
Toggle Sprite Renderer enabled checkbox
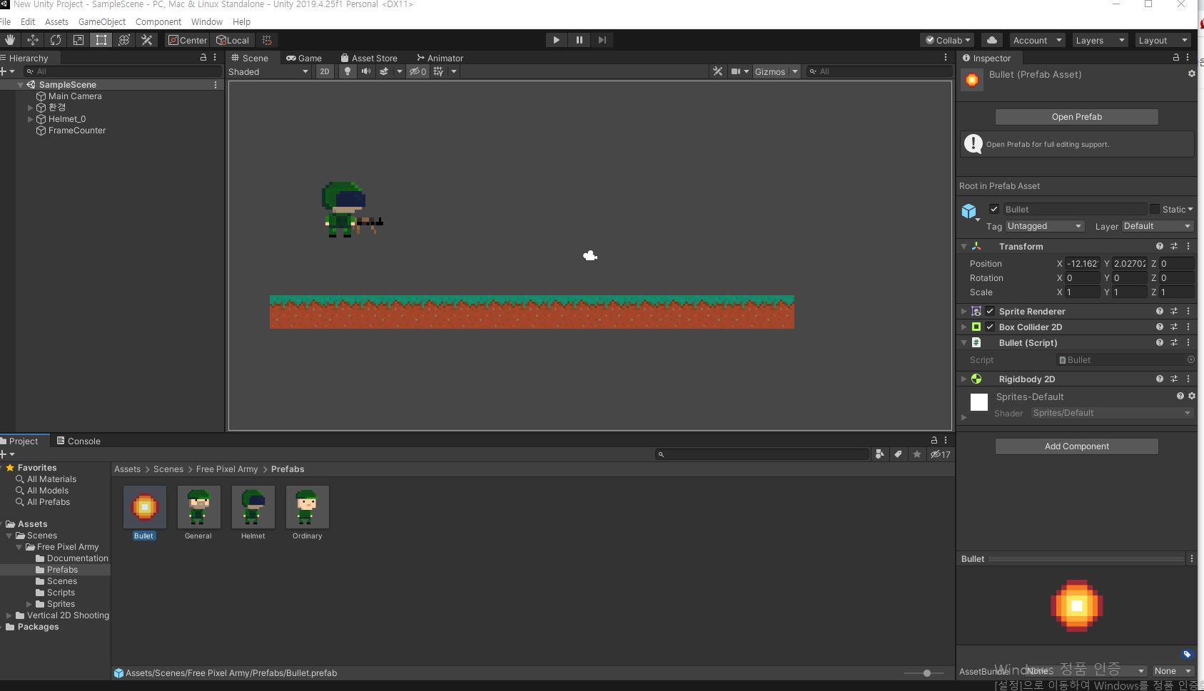point(990,311)
